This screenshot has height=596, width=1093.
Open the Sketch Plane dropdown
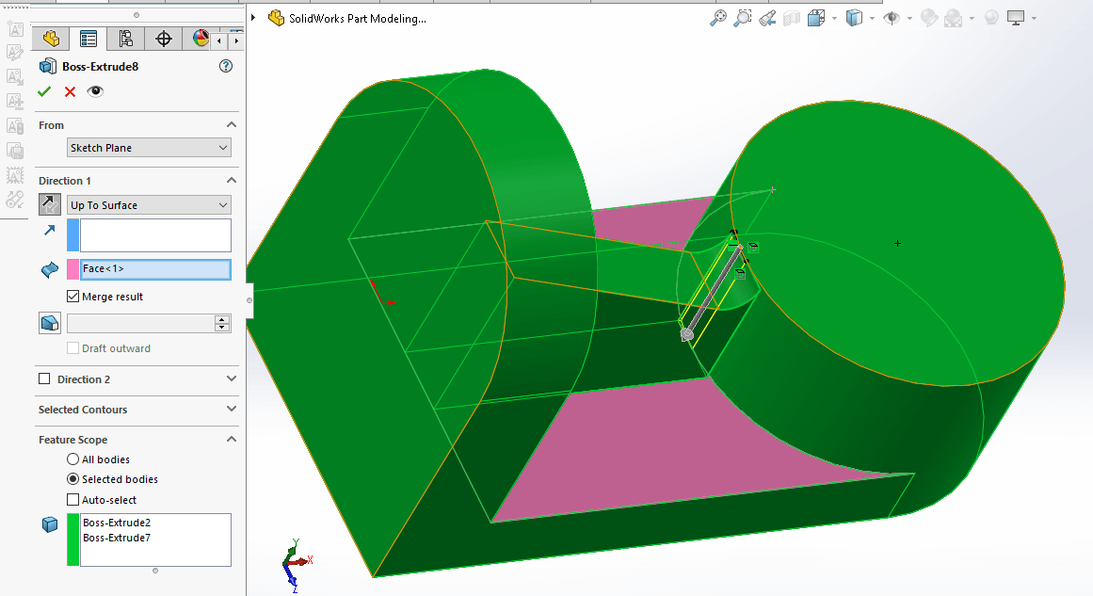click(x=149, y=148)
